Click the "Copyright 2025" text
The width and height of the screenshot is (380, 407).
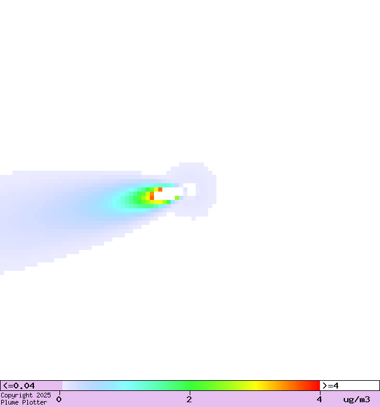pos(26,395)
